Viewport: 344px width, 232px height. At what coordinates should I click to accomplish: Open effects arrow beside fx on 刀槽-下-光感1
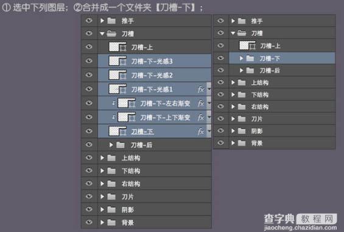(x=209, y=89)
